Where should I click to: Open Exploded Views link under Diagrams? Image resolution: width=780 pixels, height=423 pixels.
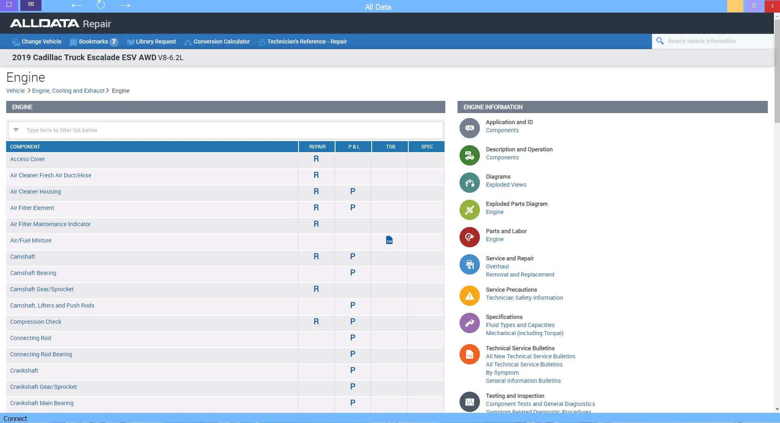(506, 185)
